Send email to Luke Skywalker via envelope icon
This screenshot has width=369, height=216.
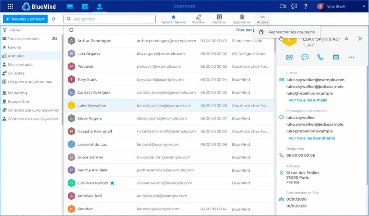pyautogui.click(x=289, y=57)
